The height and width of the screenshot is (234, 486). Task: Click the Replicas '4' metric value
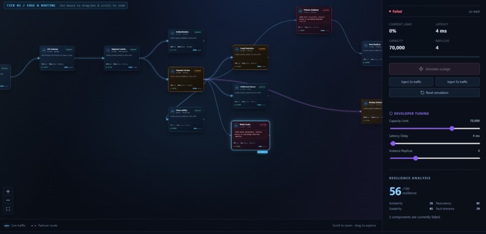[437, 48]
